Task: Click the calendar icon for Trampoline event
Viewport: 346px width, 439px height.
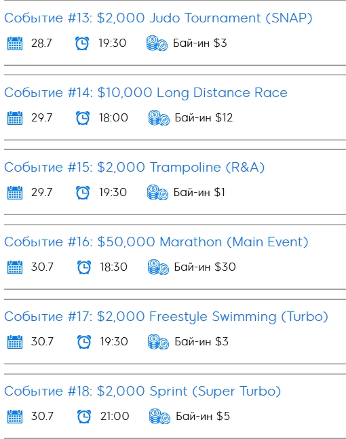Action: [15, 193]
